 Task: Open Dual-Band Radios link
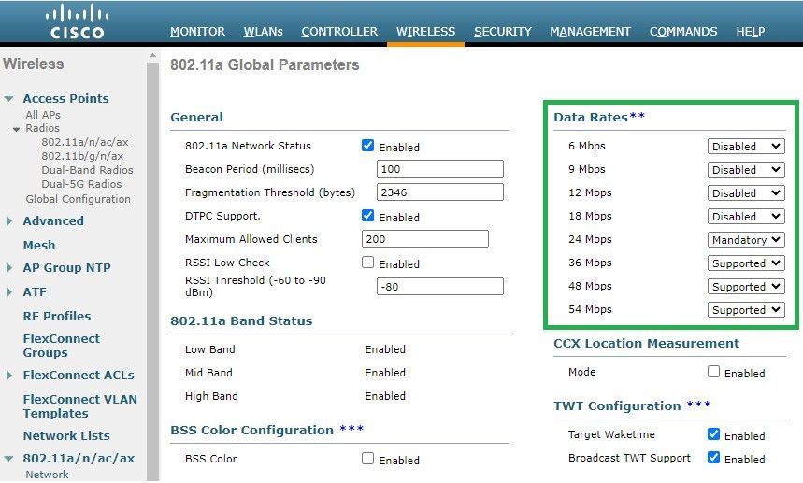(x=87, y=170)
